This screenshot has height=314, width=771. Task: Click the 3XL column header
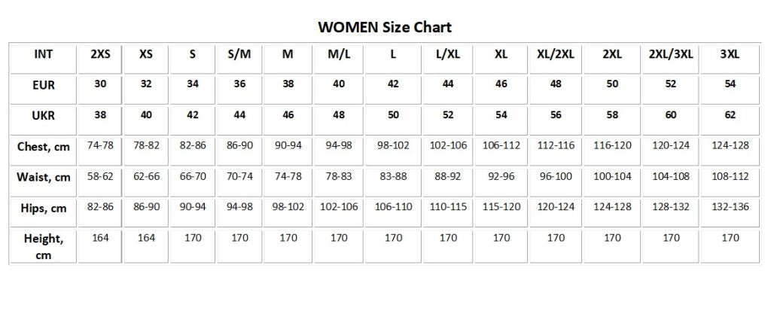[730, 54]
